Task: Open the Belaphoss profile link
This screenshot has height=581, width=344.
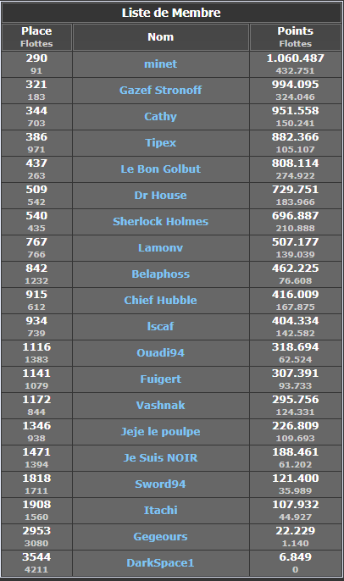Action: coord(160,274)
